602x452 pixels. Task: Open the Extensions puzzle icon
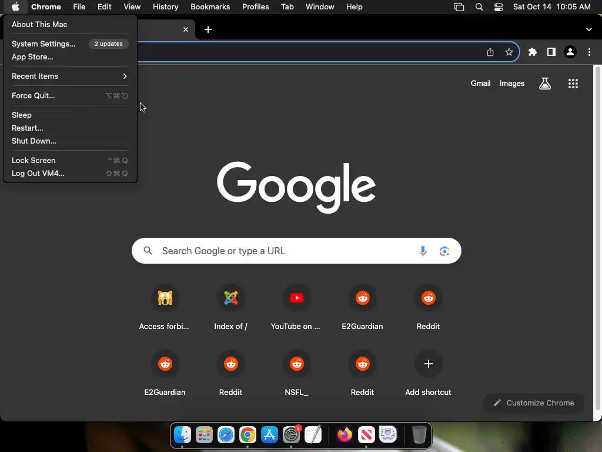coord(532,52)
